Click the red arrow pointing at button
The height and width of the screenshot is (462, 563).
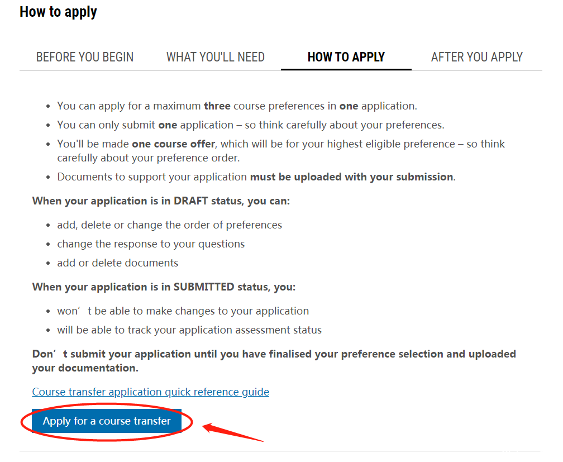pyautogui.click(x=233, y=432)
